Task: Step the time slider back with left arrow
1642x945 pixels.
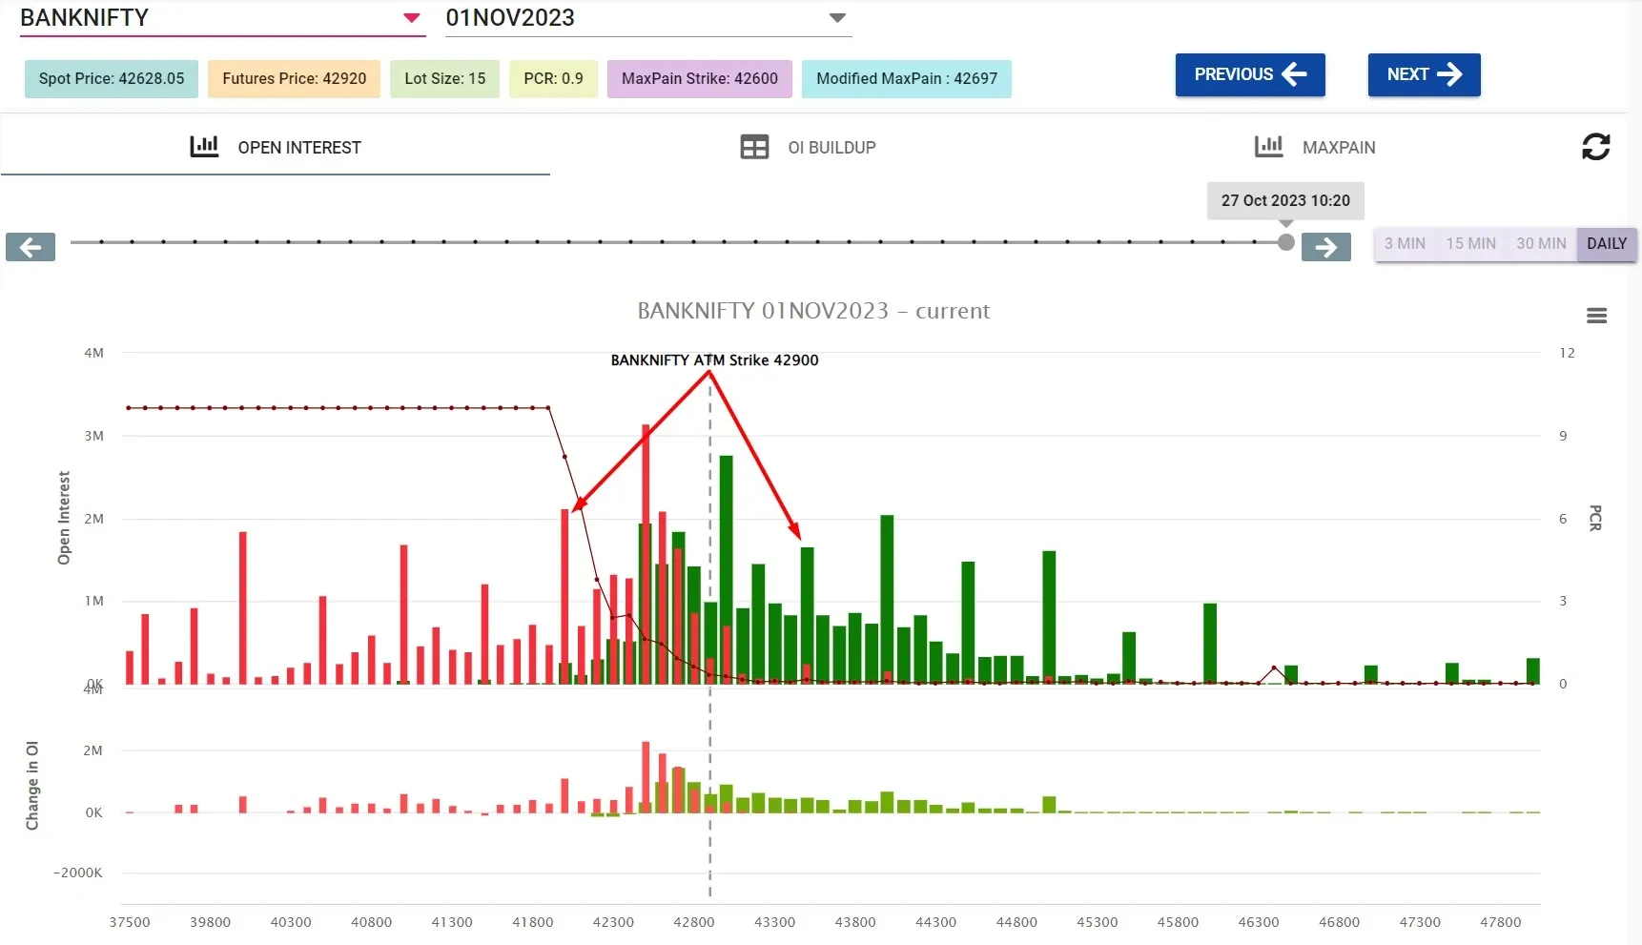Action: pyautogui.click(x=31, y=247)
